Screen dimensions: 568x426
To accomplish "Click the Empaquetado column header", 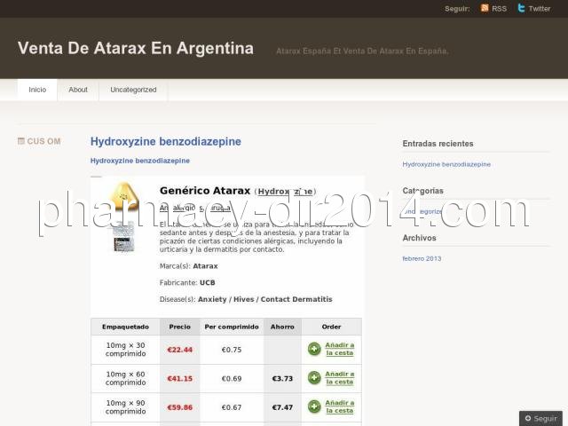I will (x=125, y=327).
